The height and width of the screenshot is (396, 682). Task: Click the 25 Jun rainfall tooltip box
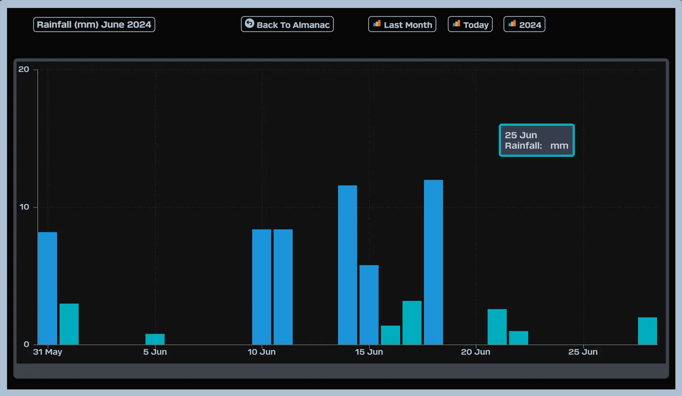(536, 140)
